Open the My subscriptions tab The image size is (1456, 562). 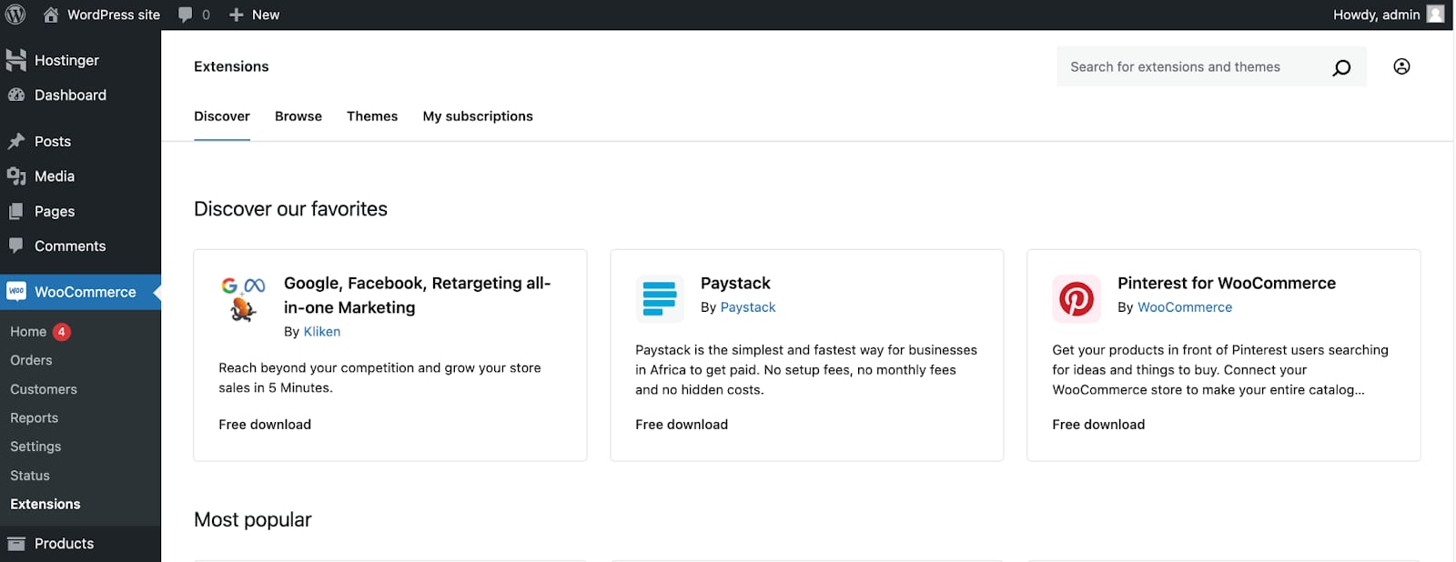[478, 116]
